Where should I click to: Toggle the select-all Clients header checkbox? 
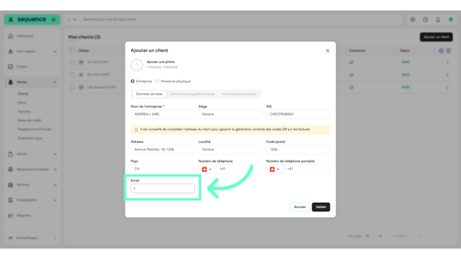coord(72,50)
